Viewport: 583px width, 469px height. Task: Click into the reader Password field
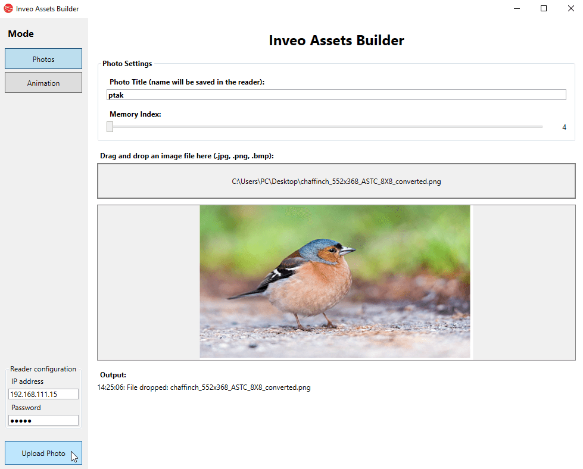[x=43, y=420]
